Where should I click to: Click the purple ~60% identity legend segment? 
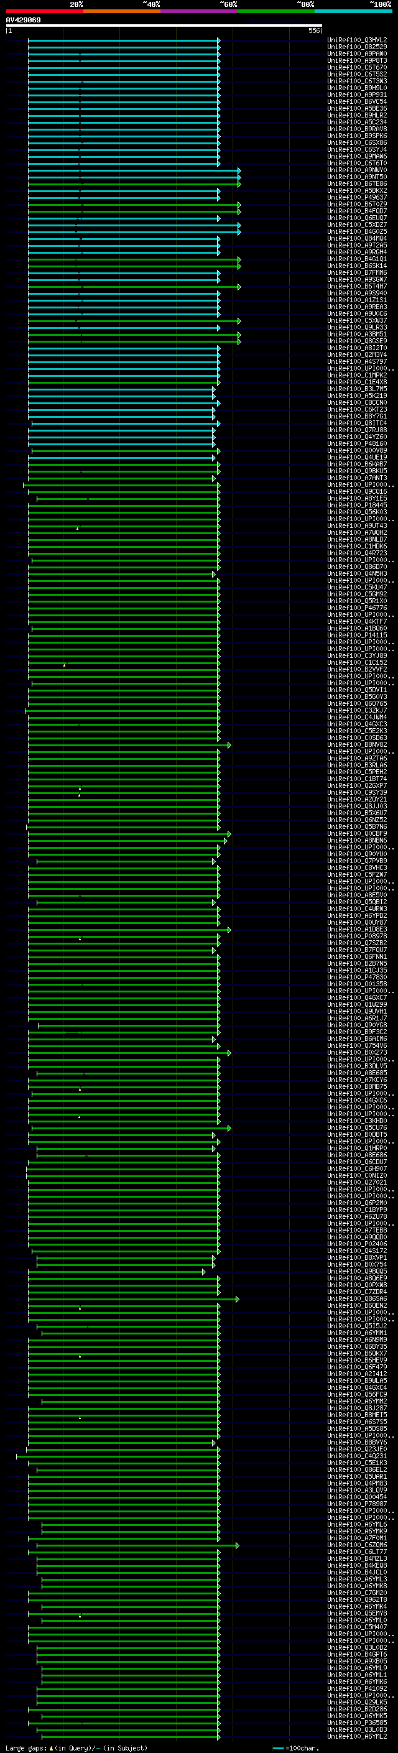(x=200, y=12)
